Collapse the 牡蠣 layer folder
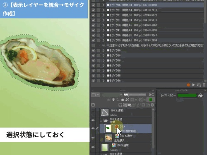 coord(101,121)
